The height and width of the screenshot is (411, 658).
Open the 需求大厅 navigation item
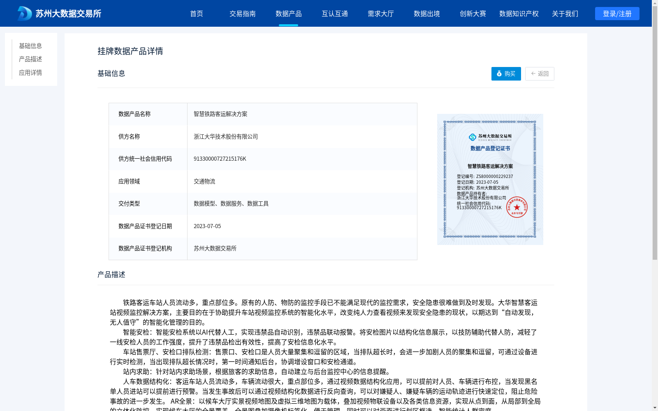pos(381,14)
